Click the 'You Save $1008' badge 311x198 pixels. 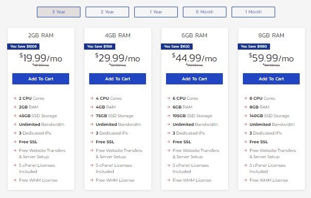[24, 47]
